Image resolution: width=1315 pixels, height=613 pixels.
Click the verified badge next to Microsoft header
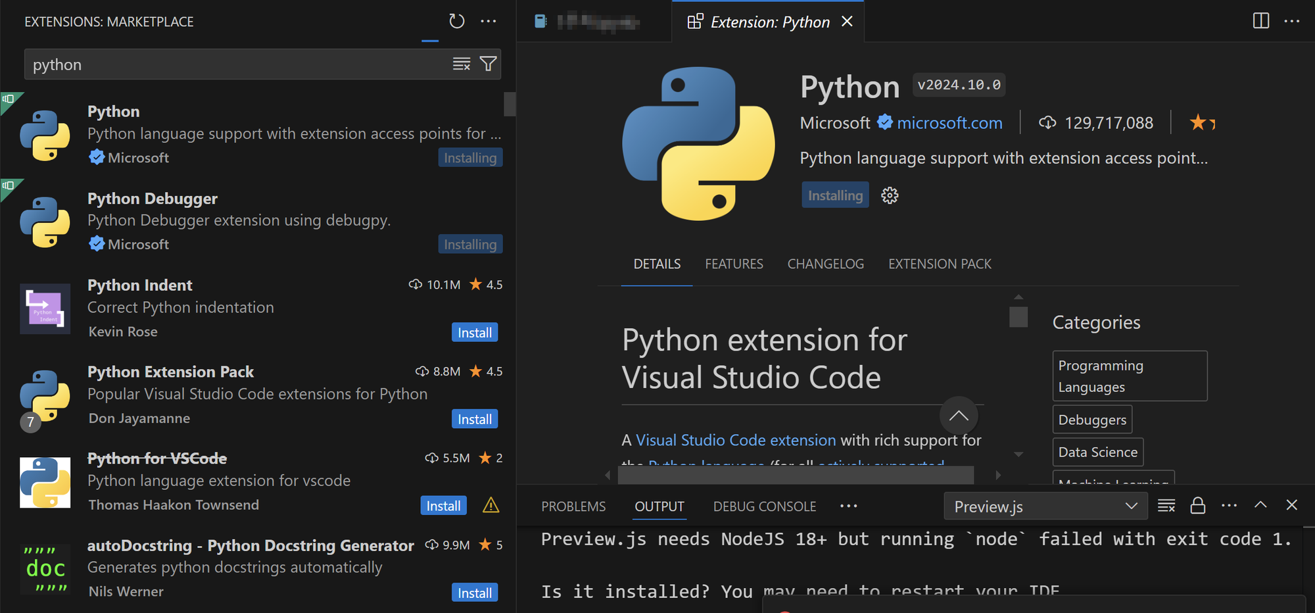coord(885,122)
